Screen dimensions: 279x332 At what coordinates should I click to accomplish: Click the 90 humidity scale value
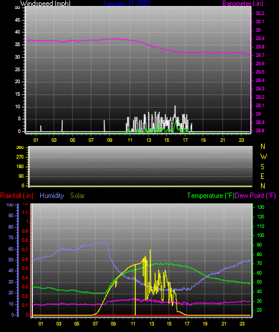click(11, 216)
